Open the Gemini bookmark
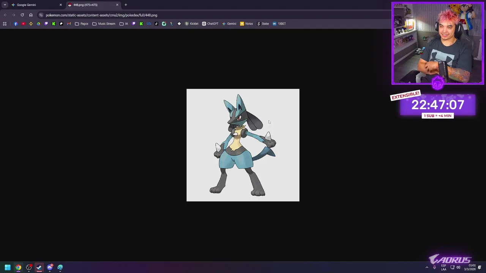 (229, 24)
